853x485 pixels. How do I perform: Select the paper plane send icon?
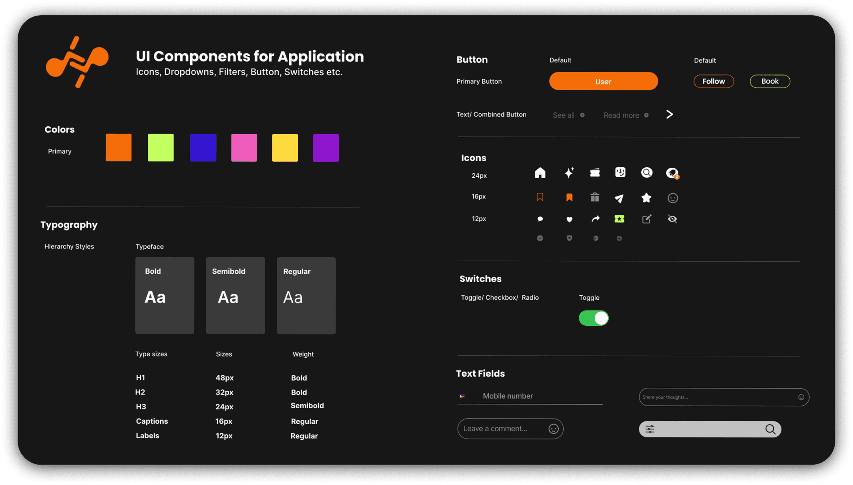[619, 198]
